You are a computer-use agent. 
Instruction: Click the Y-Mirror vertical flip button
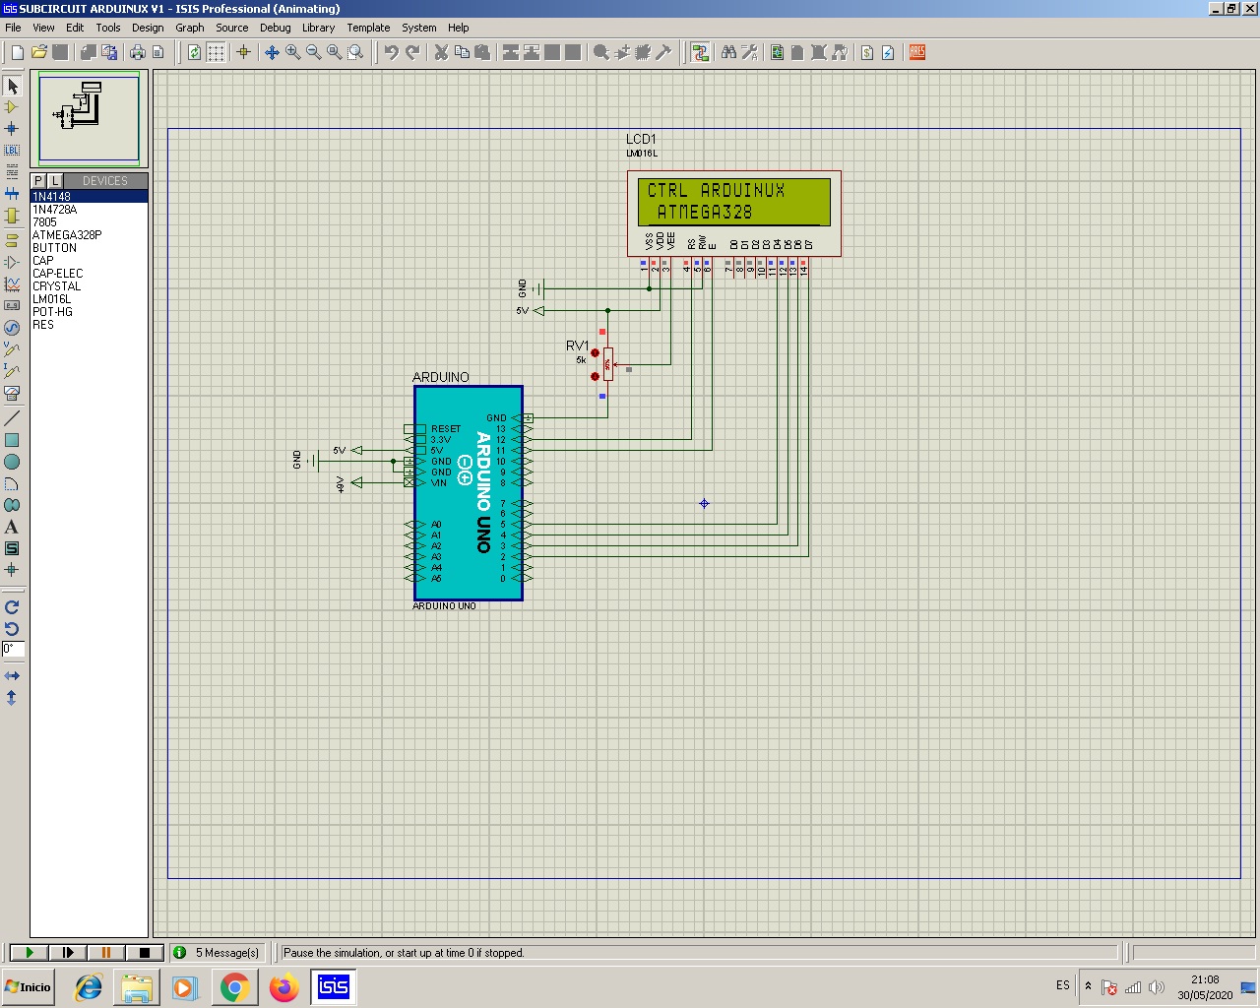(x=12, y=697)
